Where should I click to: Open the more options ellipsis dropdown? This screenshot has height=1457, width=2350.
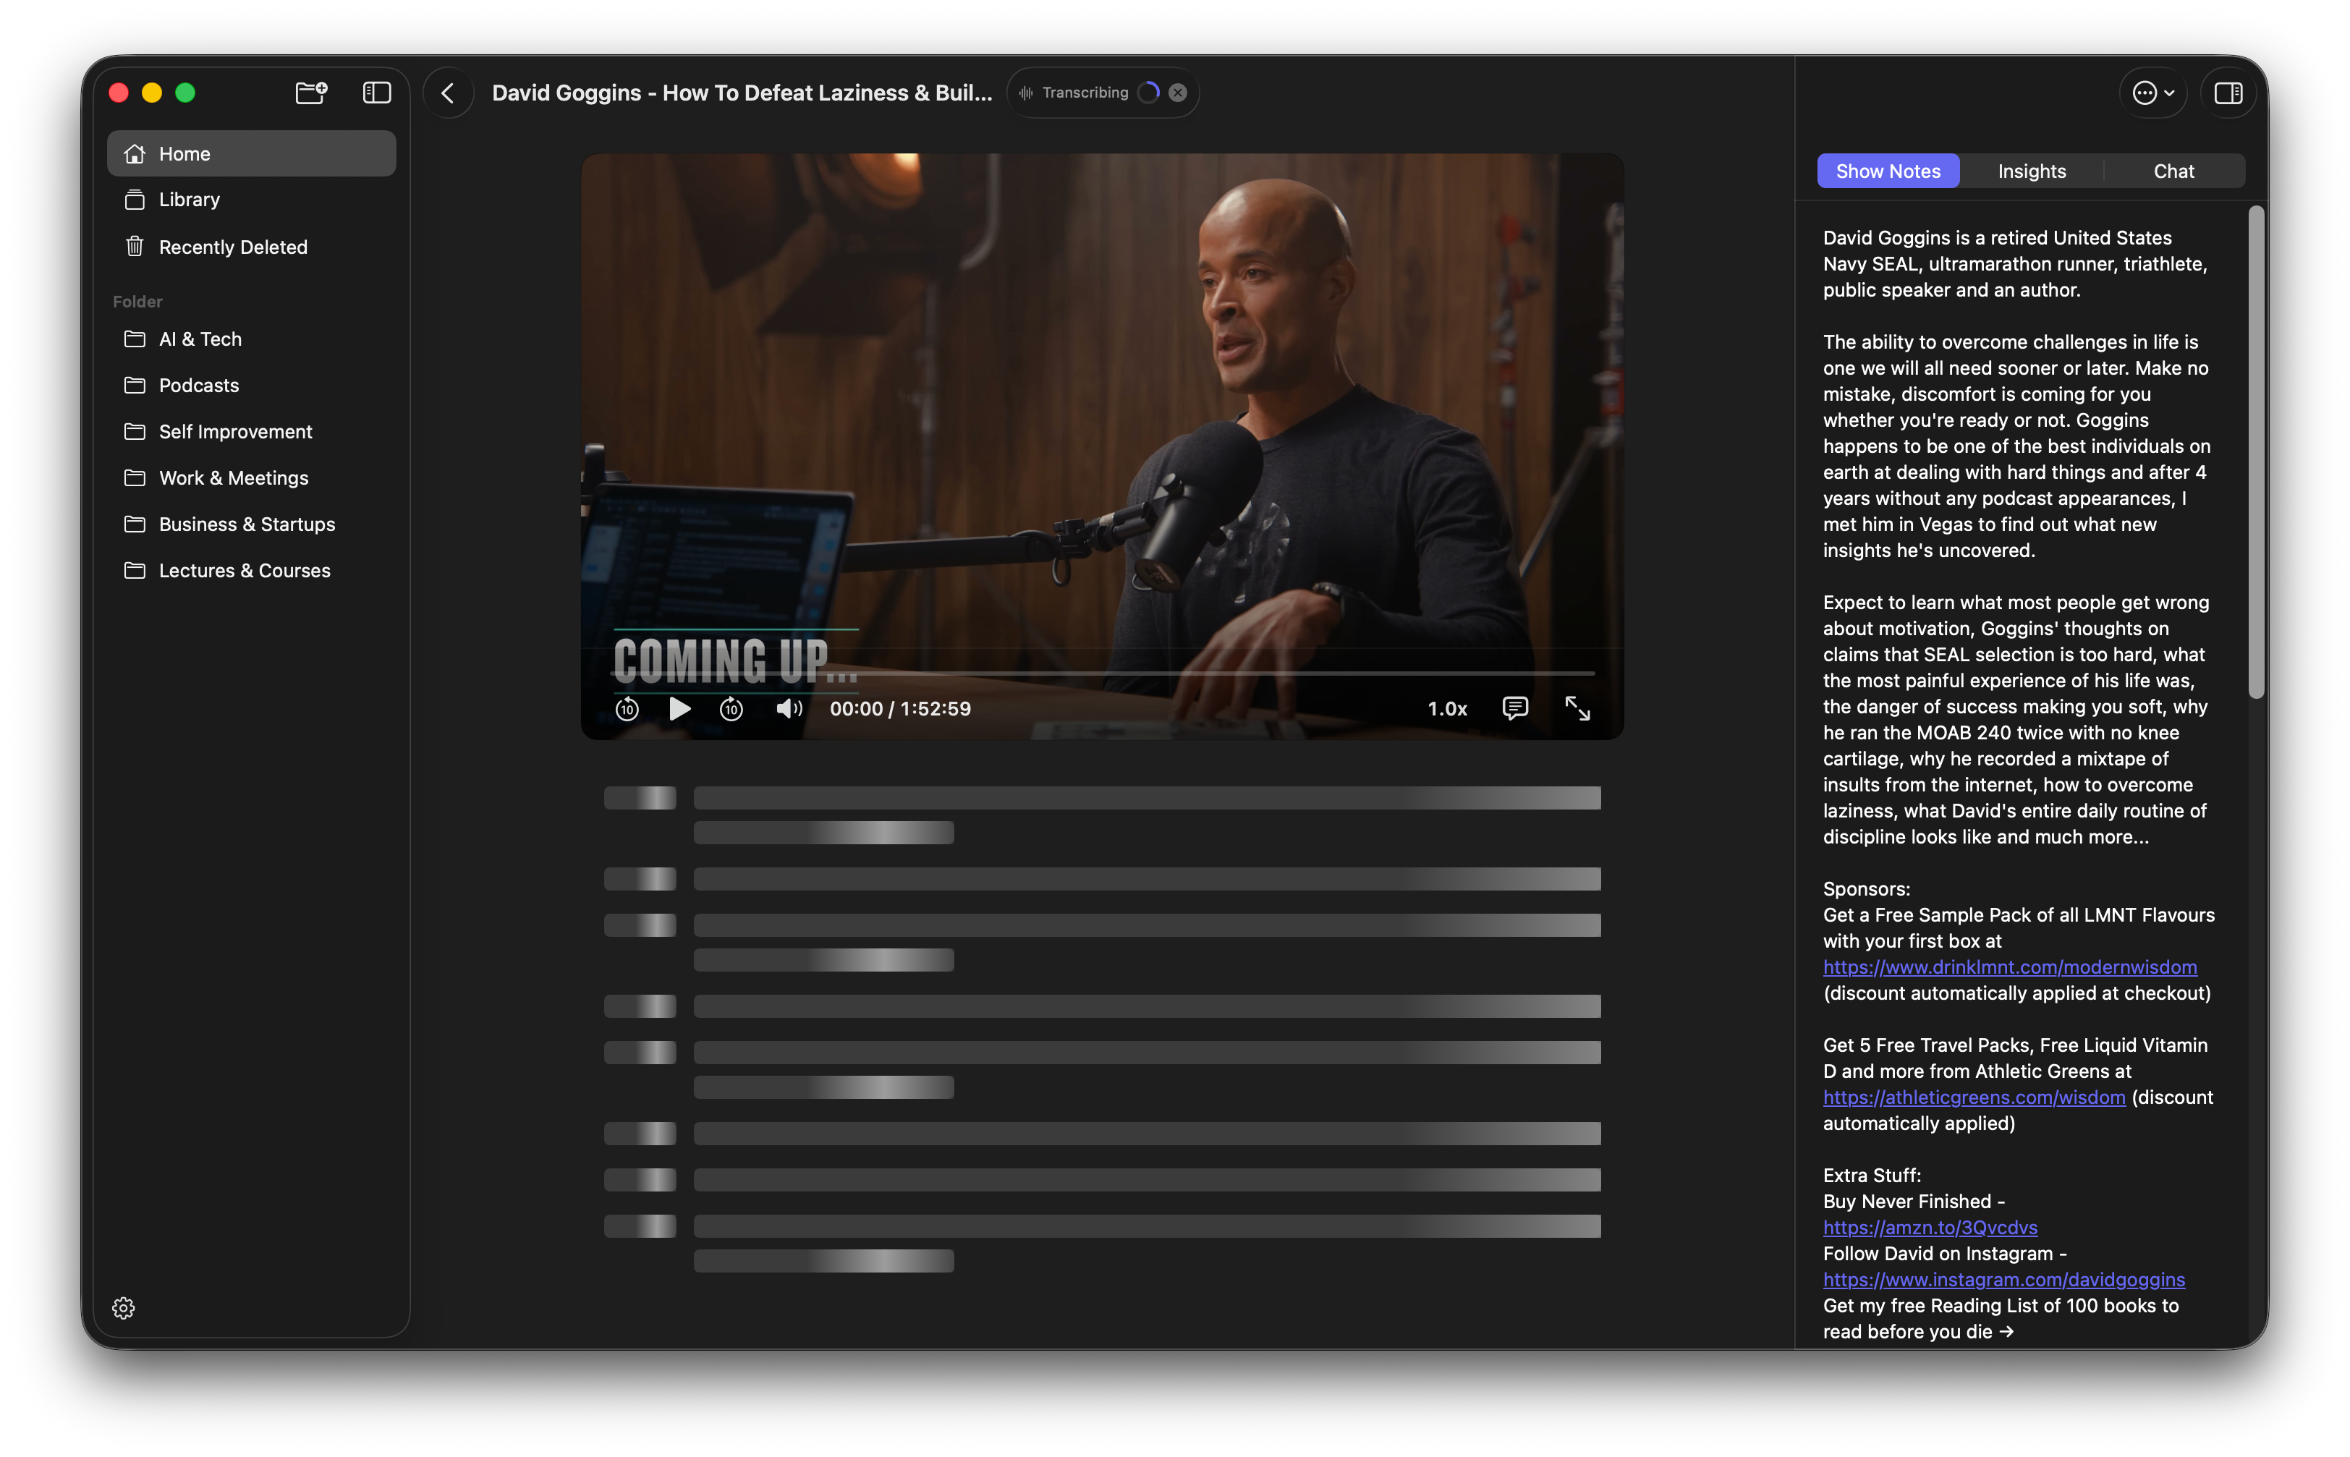click(x=2152, y=93)
